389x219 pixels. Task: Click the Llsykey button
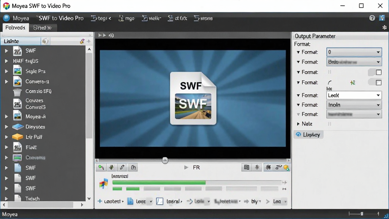coord(308,135)
